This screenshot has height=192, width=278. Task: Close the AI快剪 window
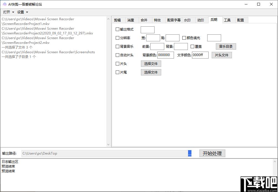[271, 4]
